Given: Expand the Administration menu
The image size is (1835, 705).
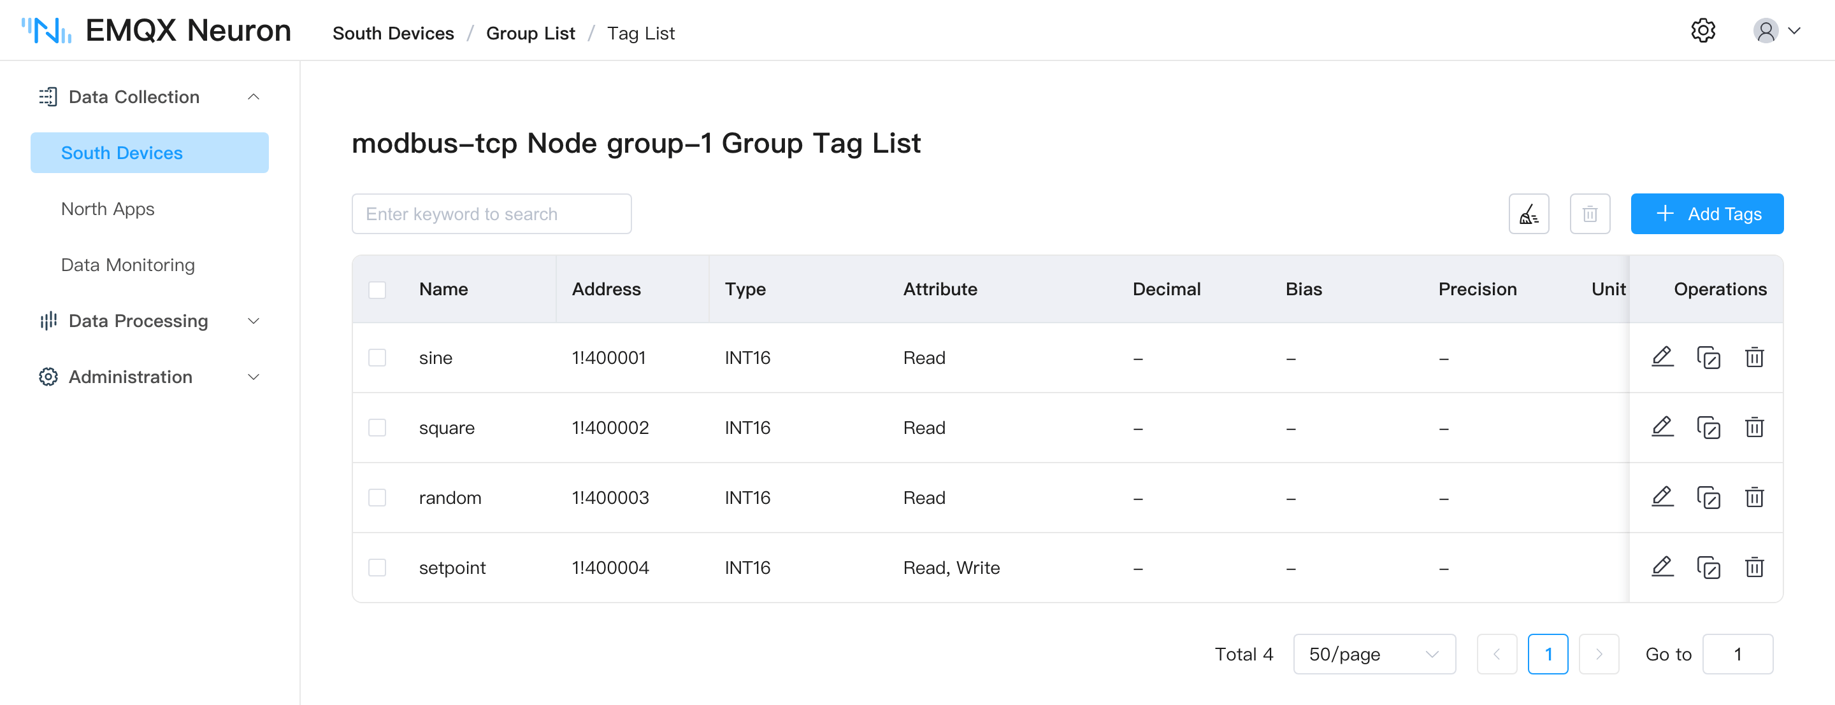Looking at the screenshot, I should [x=150, y=376].
